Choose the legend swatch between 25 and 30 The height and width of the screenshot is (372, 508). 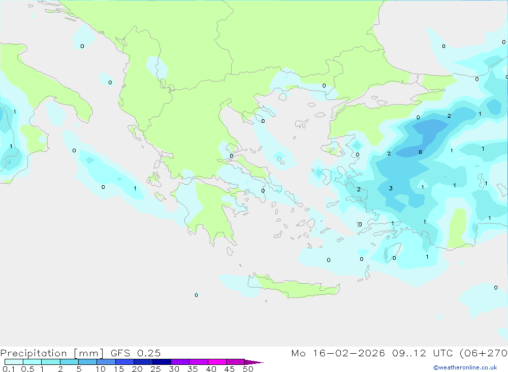pyautogui.click(x=162, y=362)
